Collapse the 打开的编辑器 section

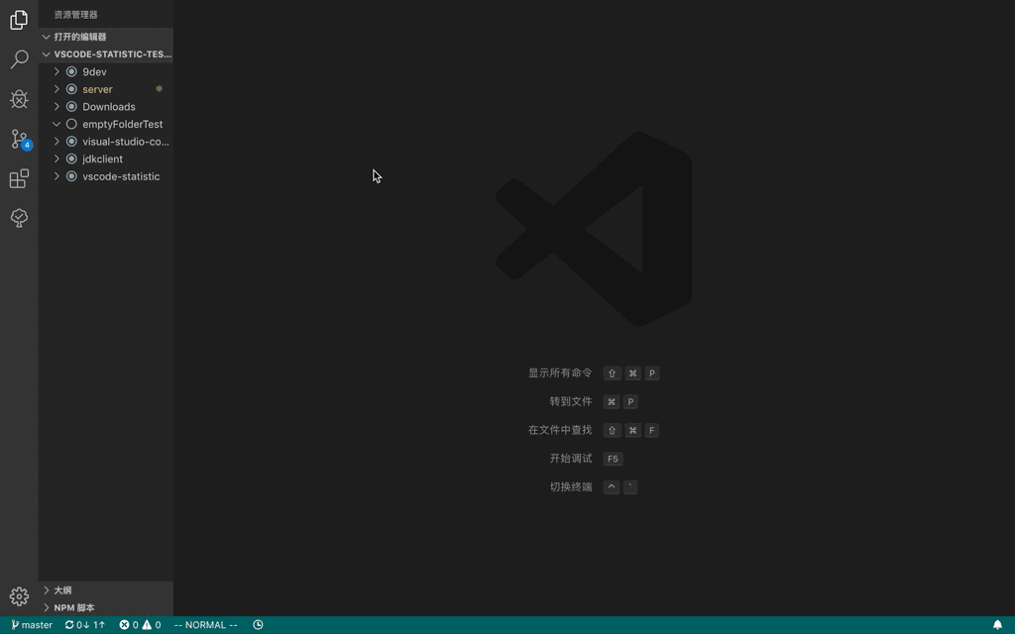pos(46,37)
